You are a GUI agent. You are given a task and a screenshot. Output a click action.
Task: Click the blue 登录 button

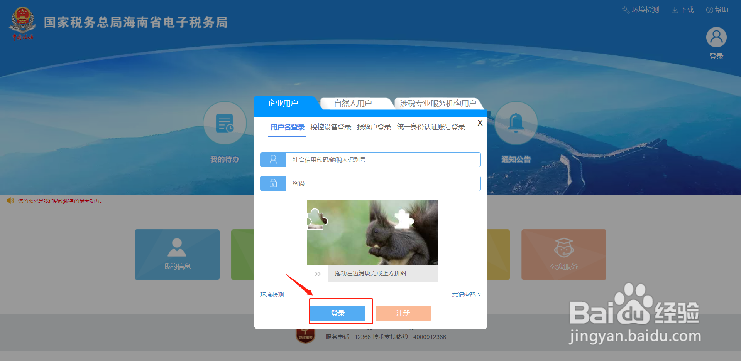(338, 313)
